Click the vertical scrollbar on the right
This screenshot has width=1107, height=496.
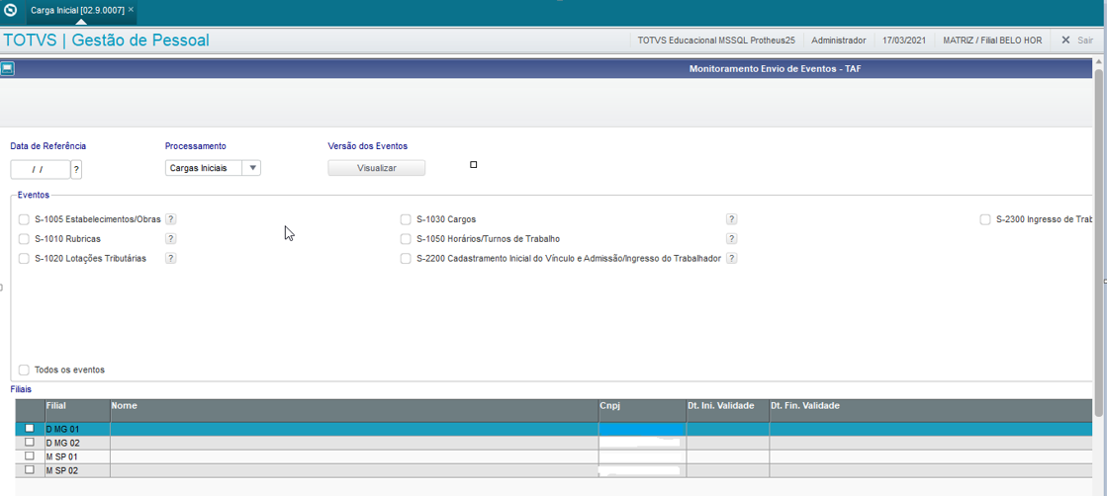coord(1098,243)
